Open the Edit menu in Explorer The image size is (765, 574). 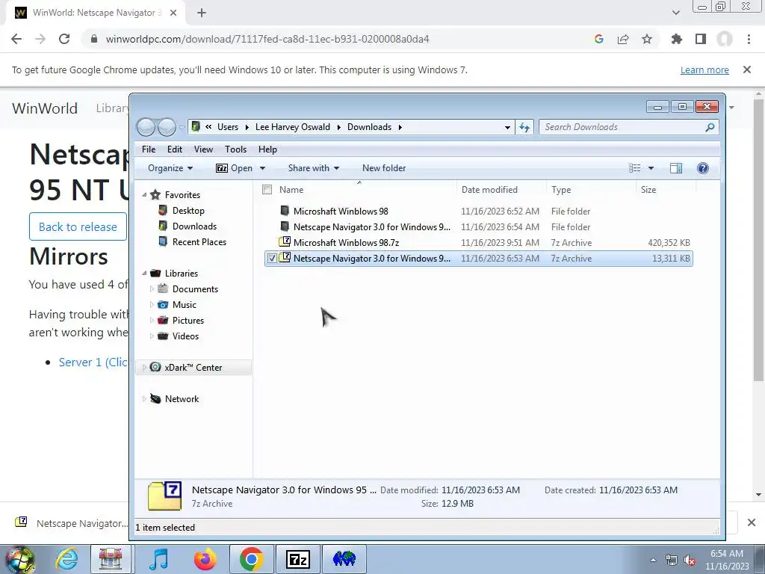[x=175, y=149]
